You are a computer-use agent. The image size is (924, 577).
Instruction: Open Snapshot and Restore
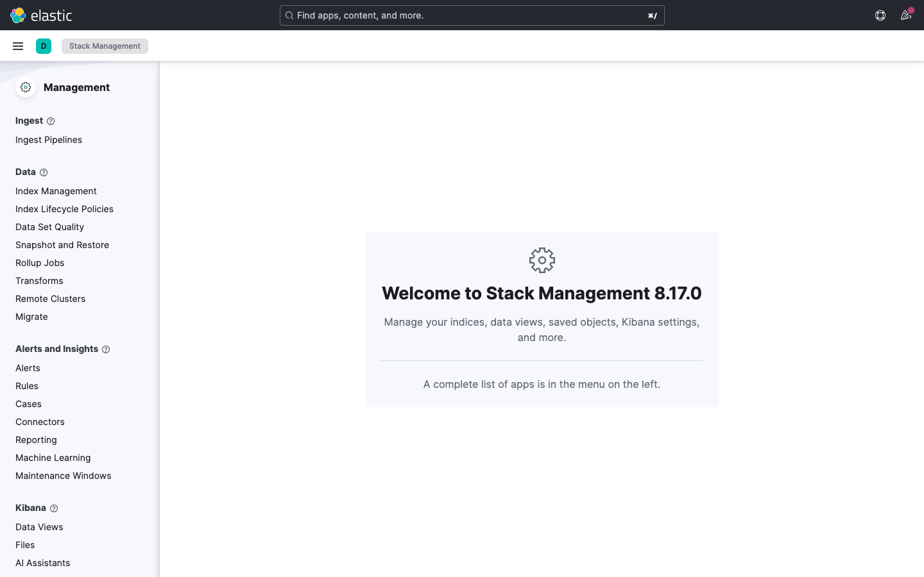click(x=62, y=245)
